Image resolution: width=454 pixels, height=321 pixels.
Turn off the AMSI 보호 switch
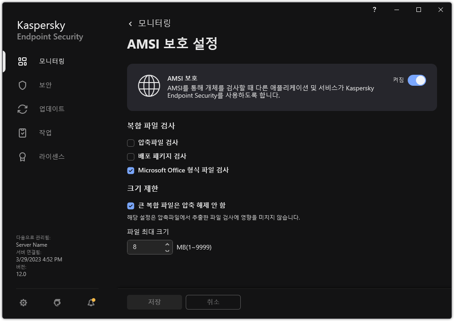(417, 80)
